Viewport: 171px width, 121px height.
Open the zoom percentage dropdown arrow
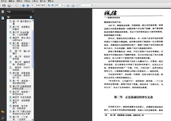click(x=62, y=5)
